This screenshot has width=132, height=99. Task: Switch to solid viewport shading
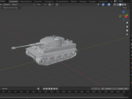[x=120, y=5]
